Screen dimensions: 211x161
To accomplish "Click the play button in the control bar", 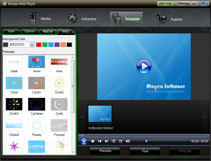I will coord(84,141).
